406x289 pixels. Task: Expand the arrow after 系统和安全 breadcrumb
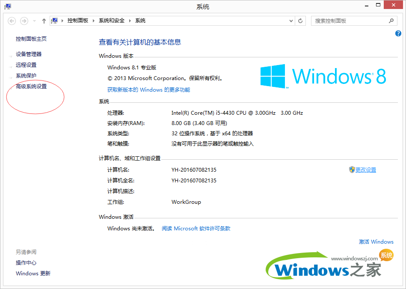coord(130,21)
